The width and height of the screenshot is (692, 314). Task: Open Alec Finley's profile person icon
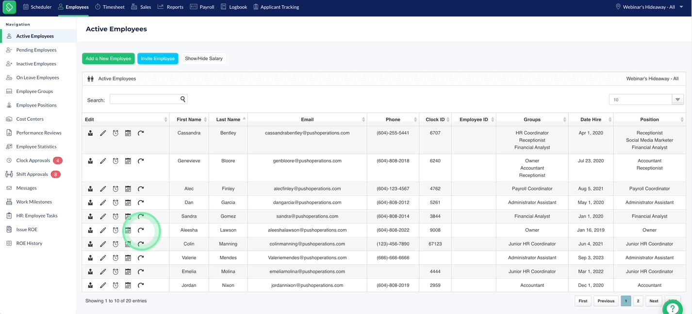pyautogui.click(x=90, y=189)
